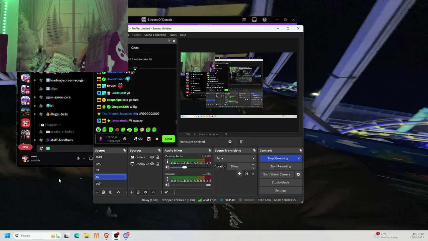Mute Mic/Aux speaker icon
Viewport: 428px width, 241px height.
pos(168,185)
